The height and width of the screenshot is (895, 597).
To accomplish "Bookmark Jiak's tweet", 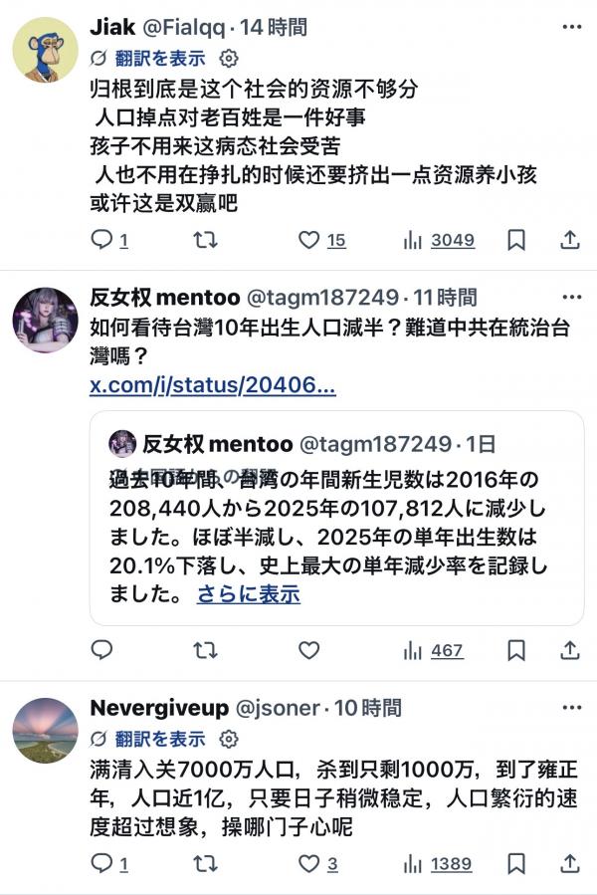I will point(516,240).
